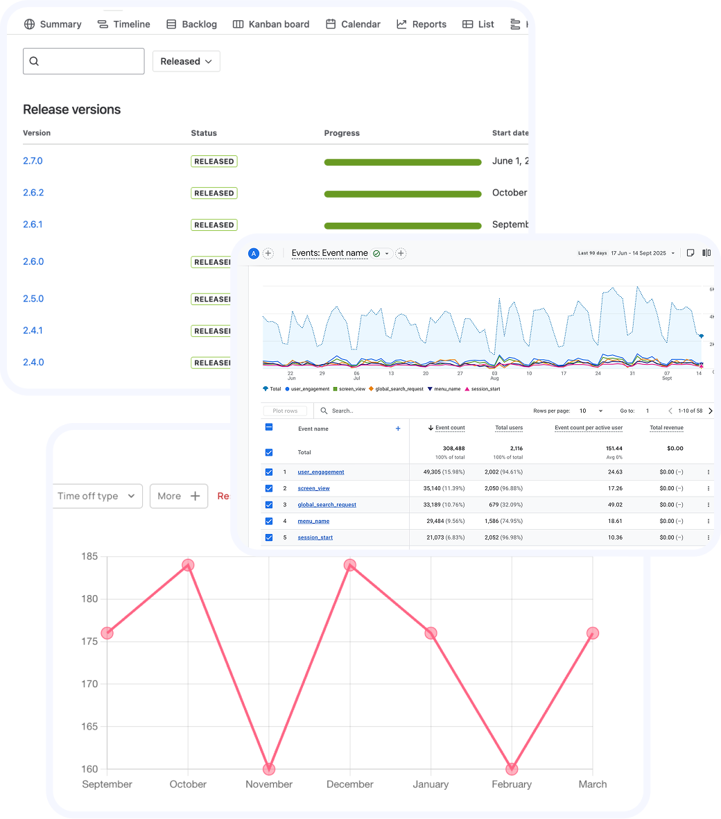Click the 2.6.2 release progress bar

402,193
